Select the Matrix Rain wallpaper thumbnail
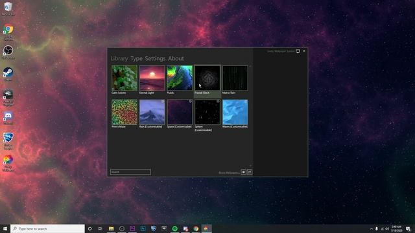 coord(235,78)
